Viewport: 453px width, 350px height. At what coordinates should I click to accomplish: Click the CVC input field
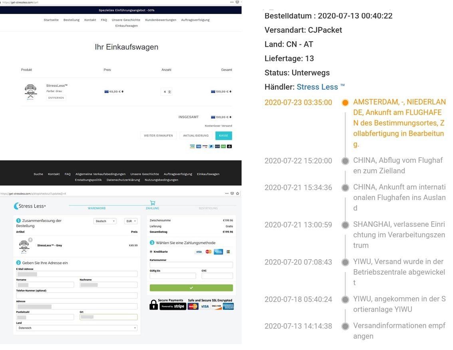tap(217, 276)
